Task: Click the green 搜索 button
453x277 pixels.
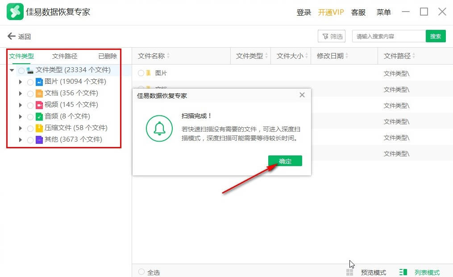Action: pos(436,37)
